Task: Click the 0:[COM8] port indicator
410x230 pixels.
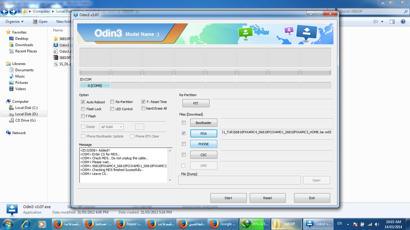Action: coord(95,86)
